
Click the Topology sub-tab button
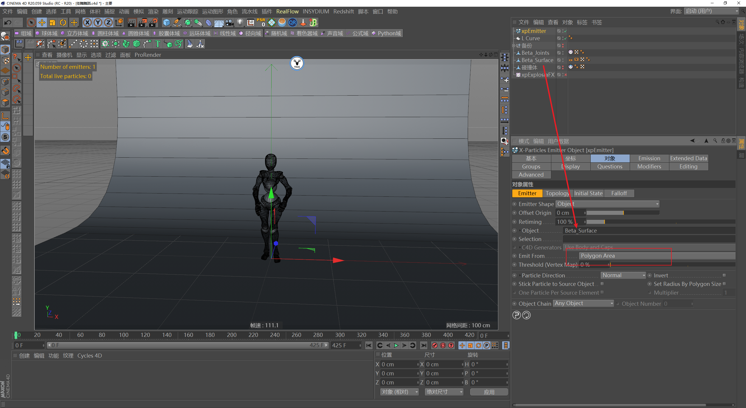pos(557,193)
